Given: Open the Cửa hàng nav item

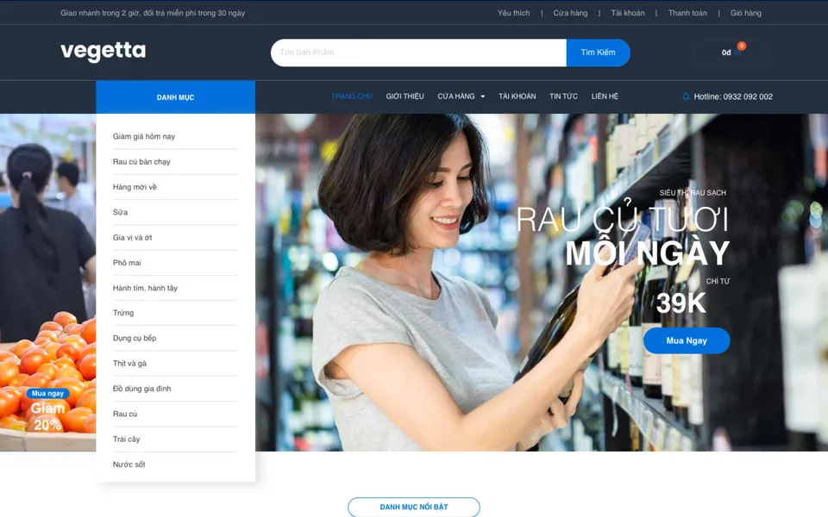Looking at the screenshot, I should pyautogui.click(x=456, y=96).
